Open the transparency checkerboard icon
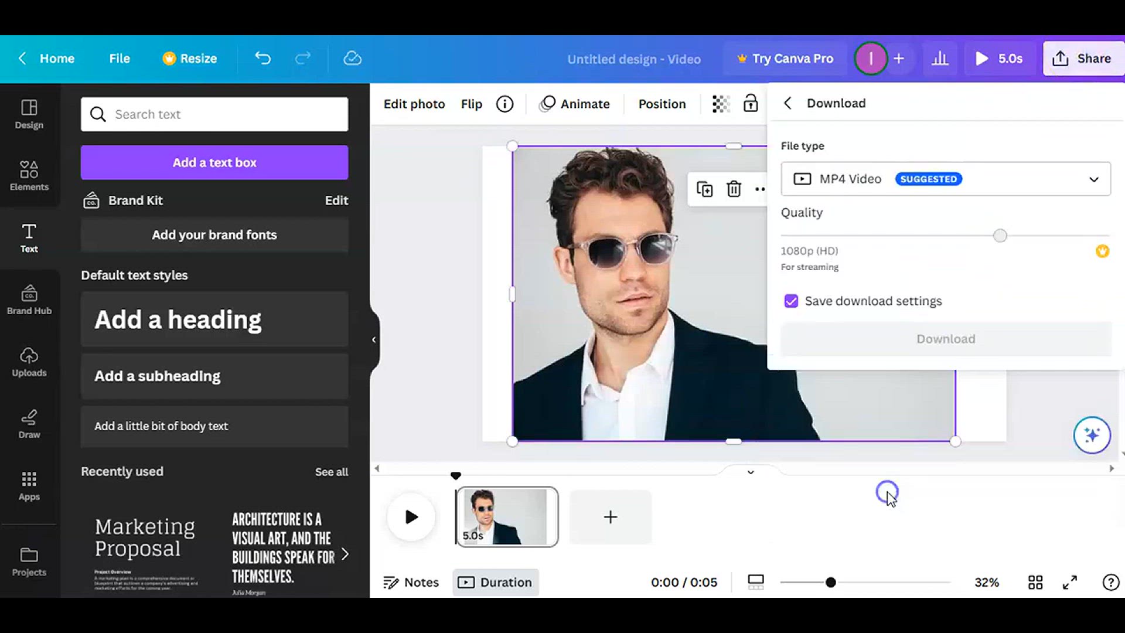This screenshot has height=633, width=1125. [721, 104]
